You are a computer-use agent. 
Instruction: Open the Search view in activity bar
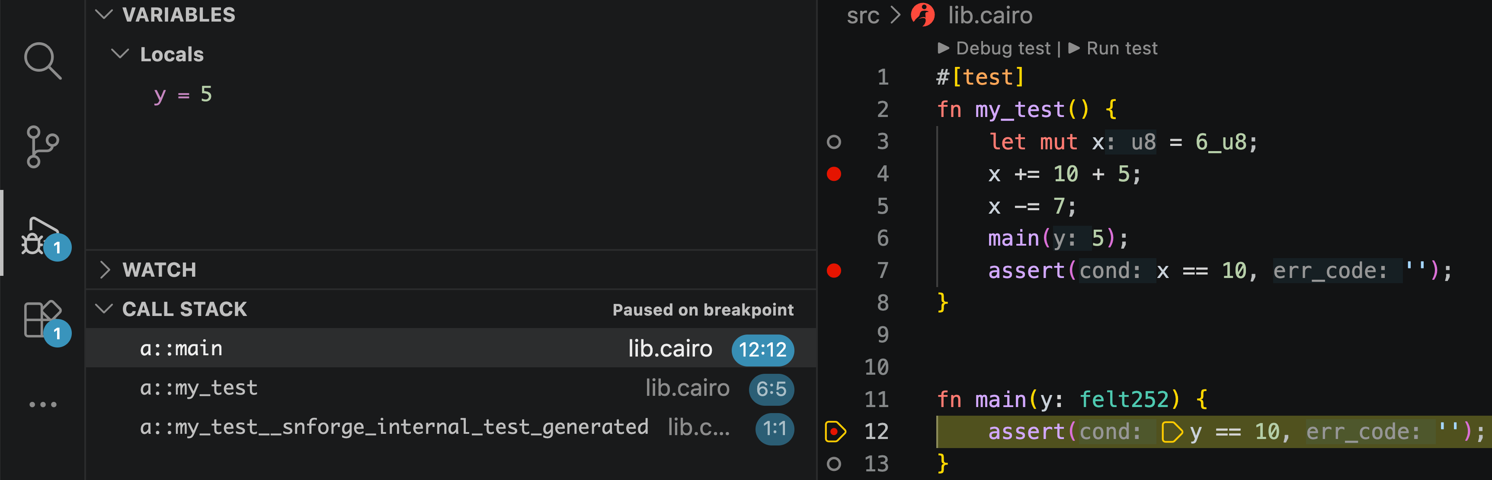[x=42, y=60]
